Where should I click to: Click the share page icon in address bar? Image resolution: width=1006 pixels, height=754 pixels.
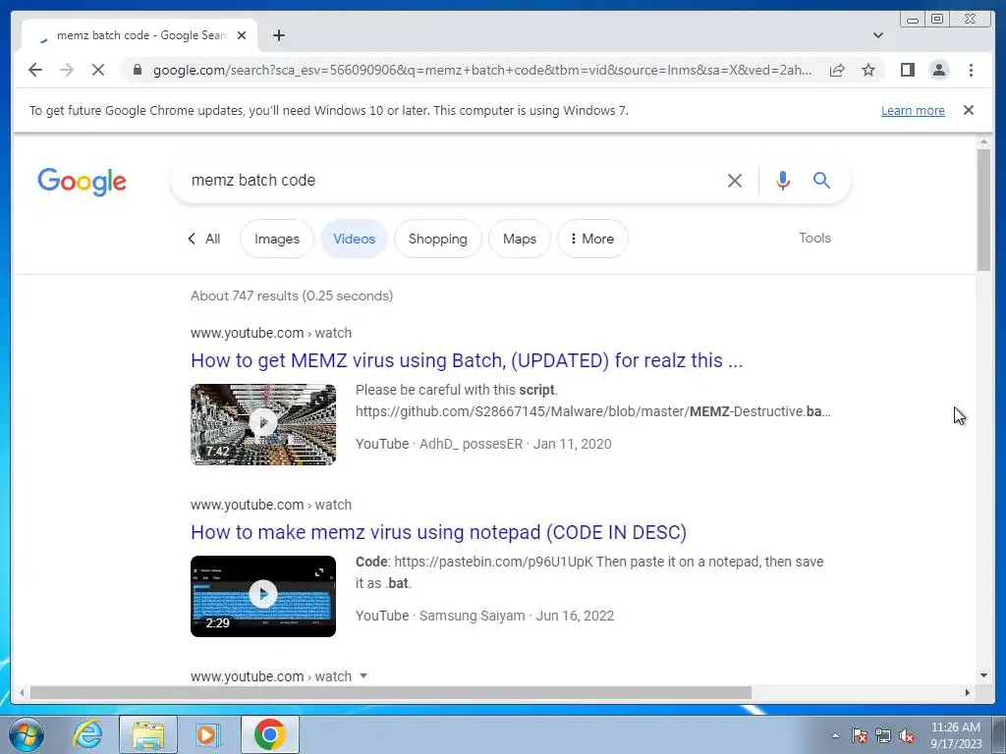tap(837, 70)
